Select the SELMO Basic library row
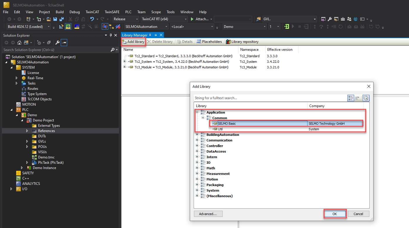This screenshot has height=228, width=409. coord(286,124)
